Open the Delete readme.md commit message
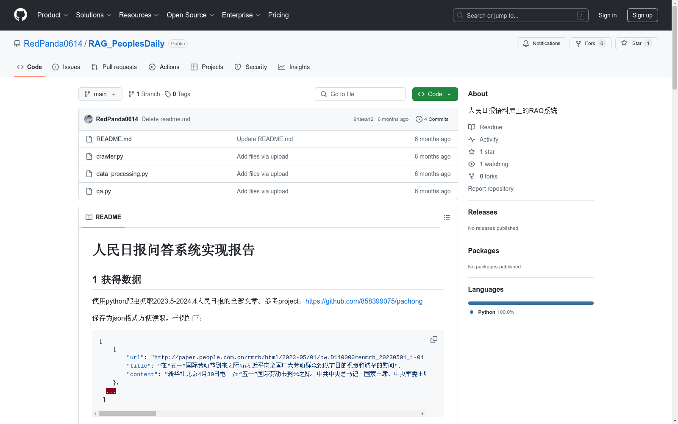678x424 pixels. [166, 119]
